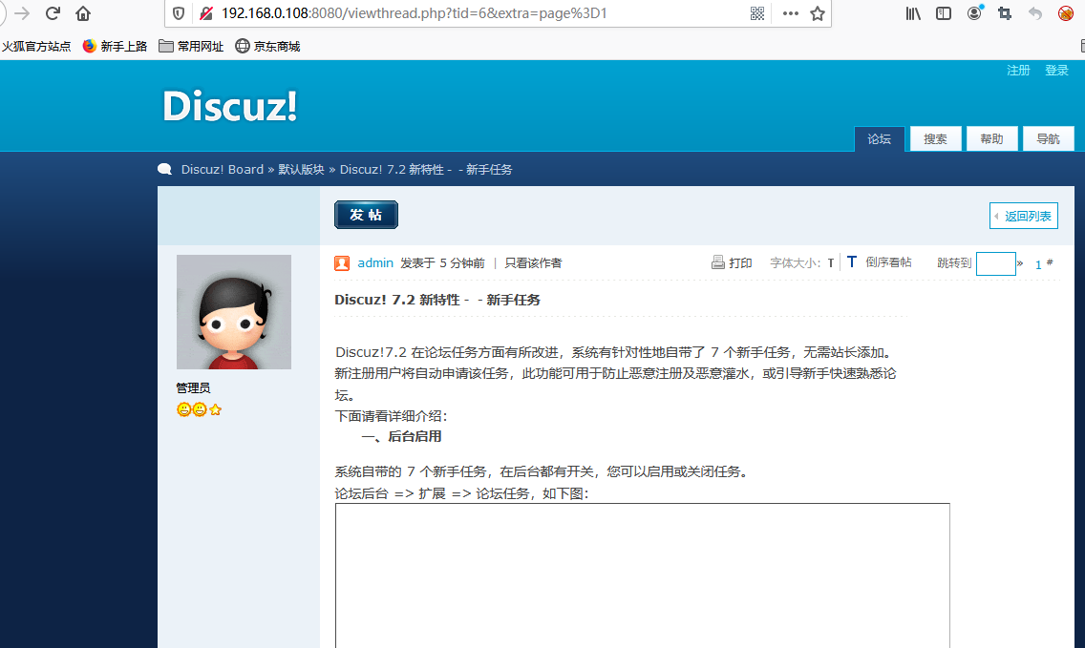Image resolution: width=1085 pixels, height=648 pixels.
Task: Click the 登录 login link
Action: 1056,71
